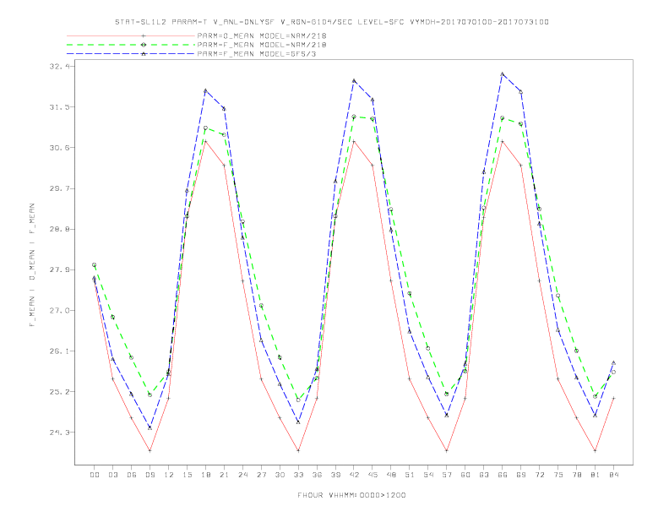This screenshot has height=517, width=669.
Task: Click y-axis tick label 32.4
Action: click(x=59, y=67)
